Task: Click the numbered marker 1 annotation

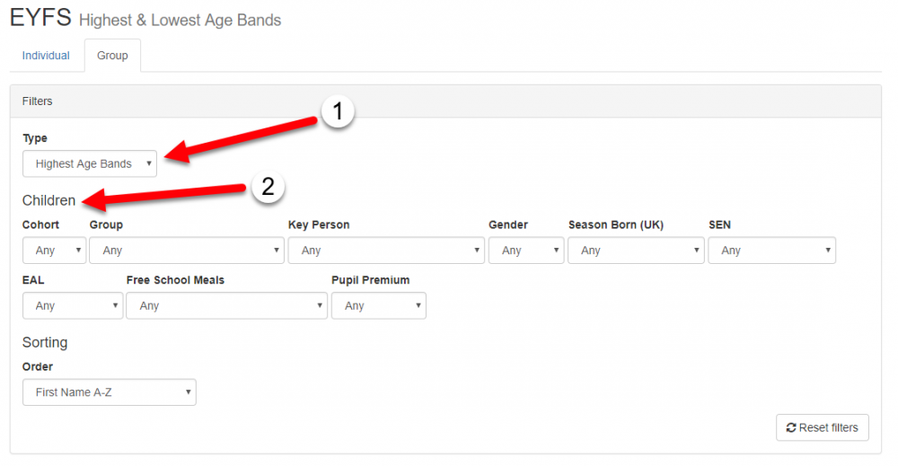Action: 338,112
